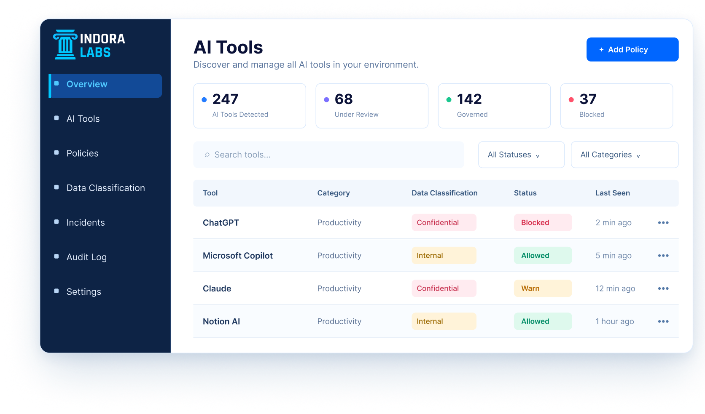The height and width of the screenshot is (414, 705).
Task: Select the 142 Governed card
Action: pyautogui.click(x=494, y=106)
